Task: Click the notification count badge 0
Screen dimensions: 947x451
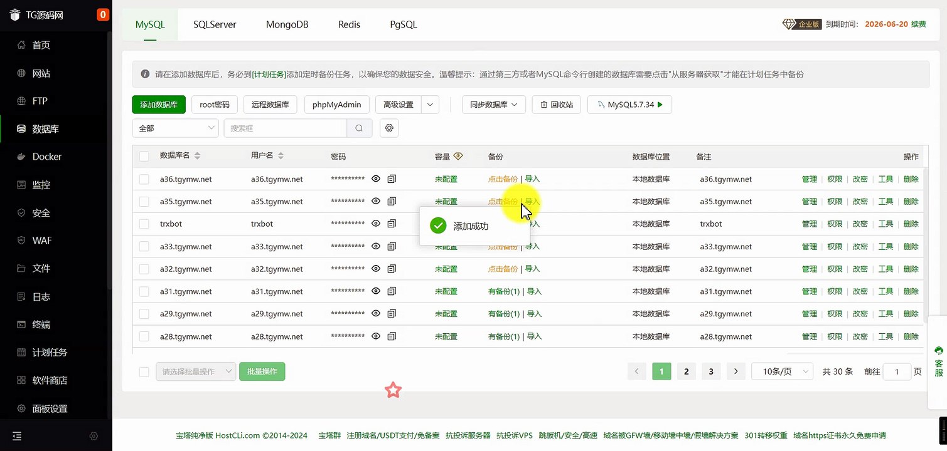Action: (x=103, y=14)
